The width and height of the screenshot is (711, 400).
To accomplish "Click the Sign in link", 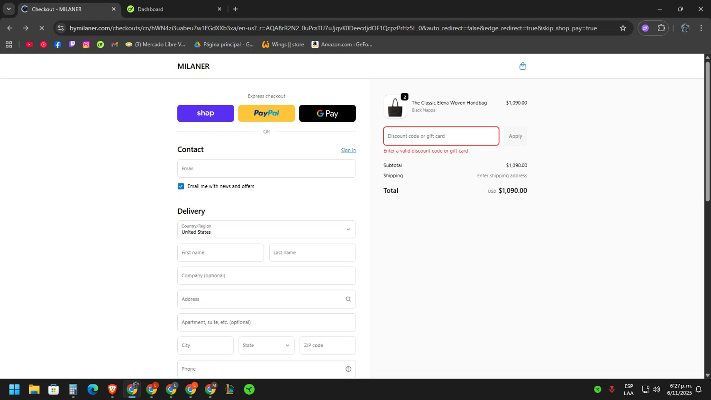I will point(348,150).
